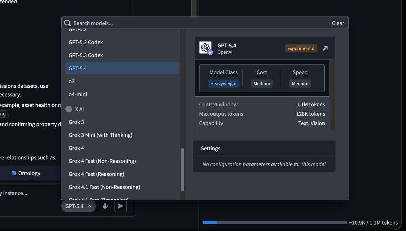Click the 128K tokens max output value
Image resolution: width=406 pixels, height=231 pixels.
pos(311,114)
